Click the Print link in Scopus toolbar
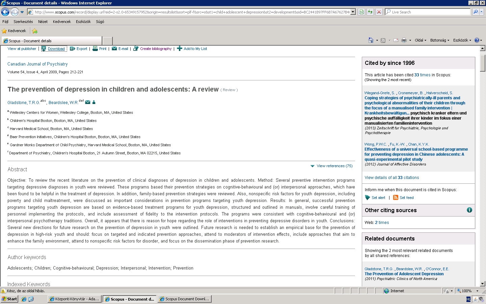Screen dimensions: 486x304 tap(103, 49)
